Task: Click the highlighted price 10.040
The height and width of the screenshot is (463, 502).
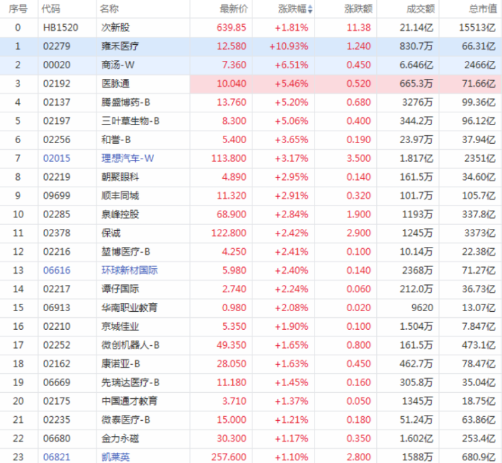Action: coord(232,84)
